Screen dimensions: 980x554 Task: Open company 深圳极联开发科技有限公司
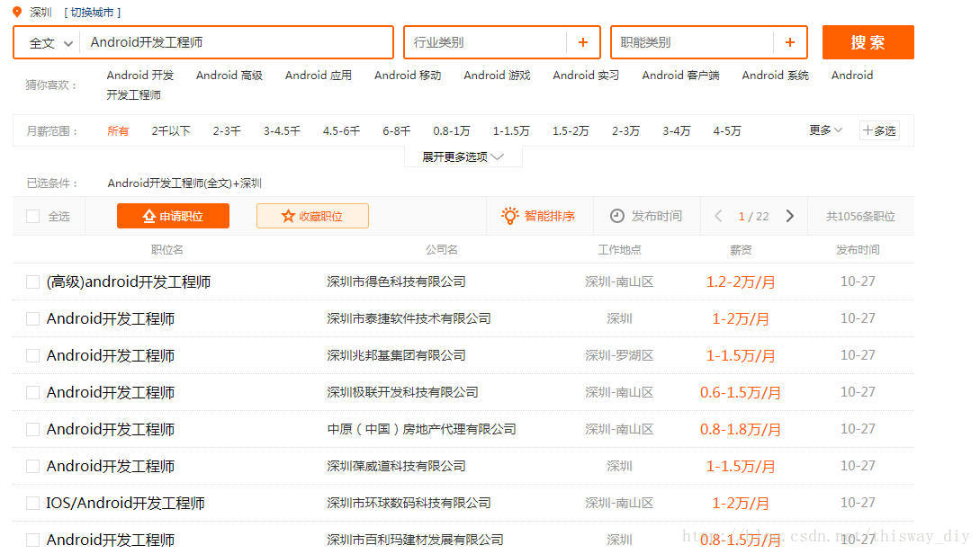(402, 392)
